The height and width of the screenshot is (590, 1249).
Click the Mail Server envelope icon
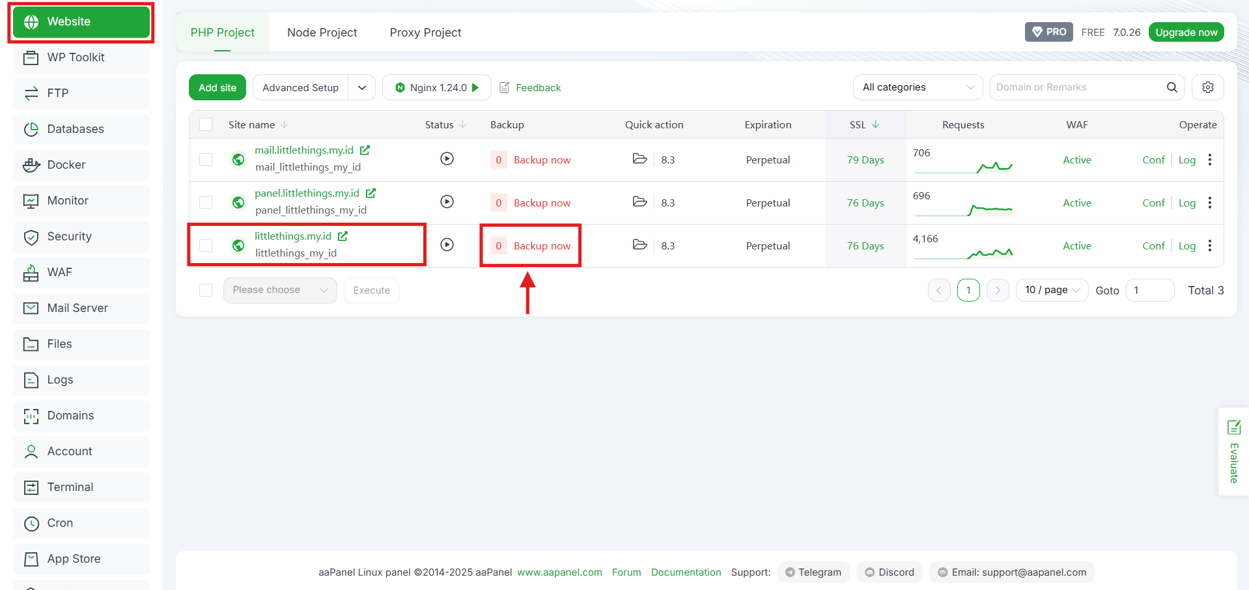point(31,308)
